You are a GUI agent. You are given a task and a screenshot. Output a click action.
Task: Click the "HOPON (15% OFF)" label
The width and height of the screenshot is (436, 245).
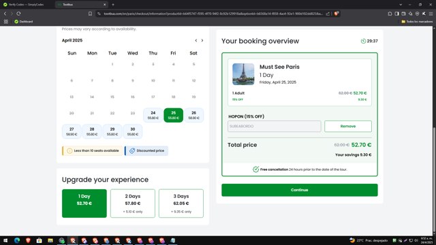tap(247, 116)
